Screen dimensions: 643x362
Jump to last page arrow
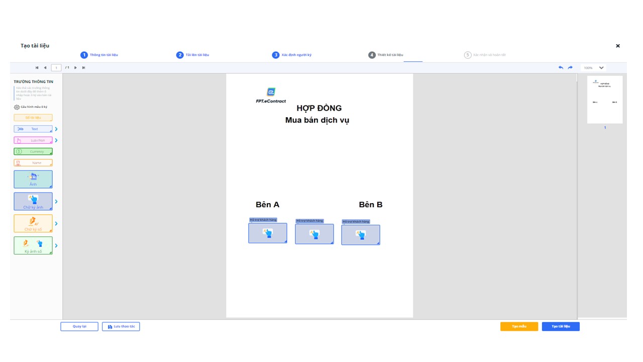click(84, 67)
